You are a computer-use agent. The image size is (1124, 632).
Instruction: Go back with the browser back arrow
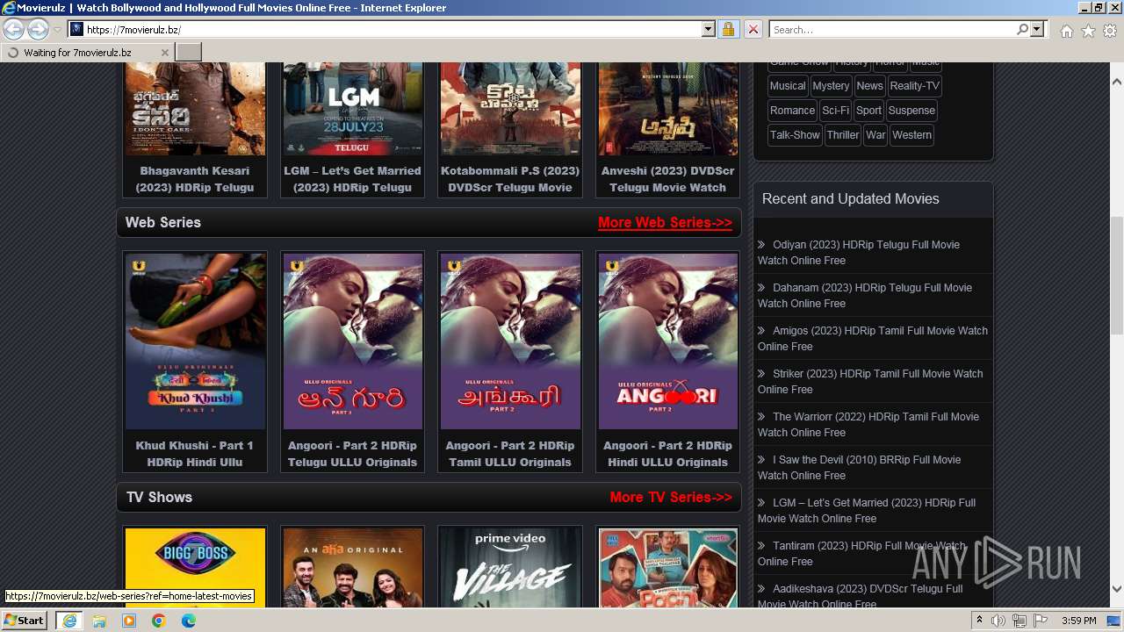(14, 30)
